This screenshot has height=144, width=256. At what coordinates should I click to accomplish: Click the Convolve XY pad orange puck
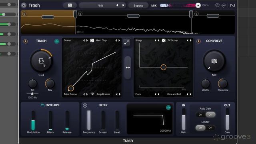(x=164, y=67)
